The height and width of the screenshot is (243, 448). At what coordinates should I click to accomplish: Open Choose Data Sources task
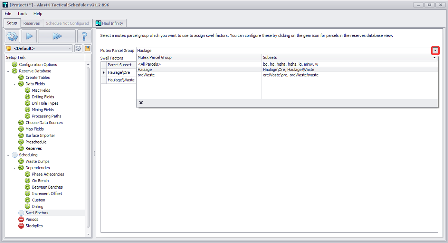44,123
